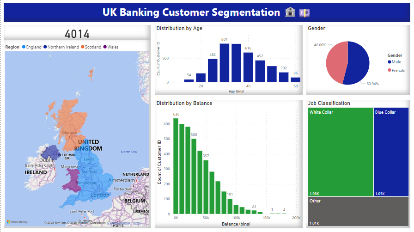This screenshot has height=232, width=414.
Task: Select the age bar labeled 202
Action: click(x=284, y=77)
